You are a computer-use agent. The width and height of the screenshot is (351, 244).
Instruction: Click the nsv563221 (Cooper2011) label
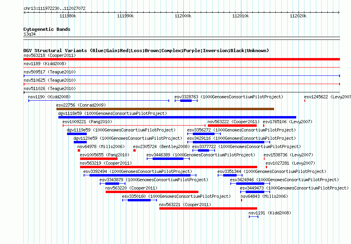185,205
